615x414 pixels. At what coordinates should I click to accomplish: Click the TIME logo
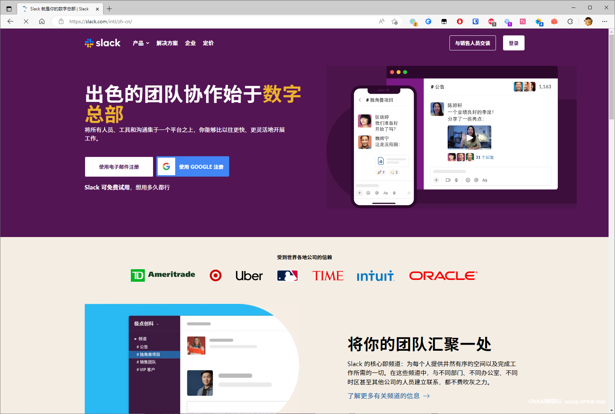(x=328, y=276)
